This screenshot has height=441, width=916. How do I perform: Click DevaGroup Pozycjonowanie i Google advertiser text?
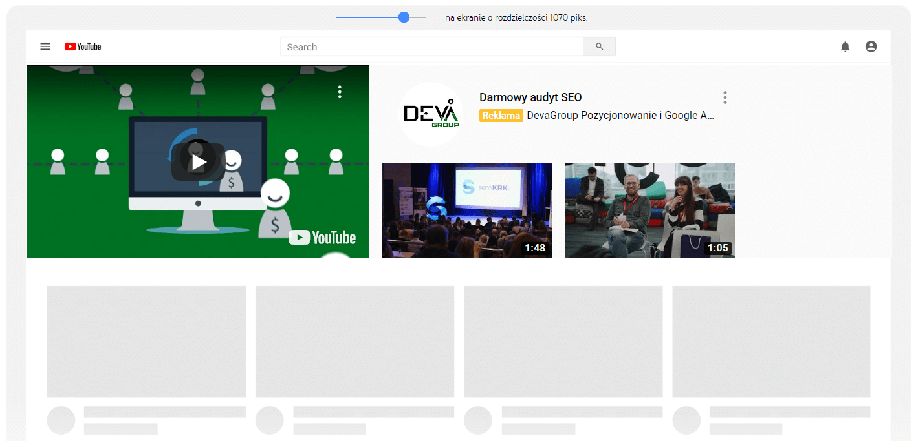pos(620,116)
